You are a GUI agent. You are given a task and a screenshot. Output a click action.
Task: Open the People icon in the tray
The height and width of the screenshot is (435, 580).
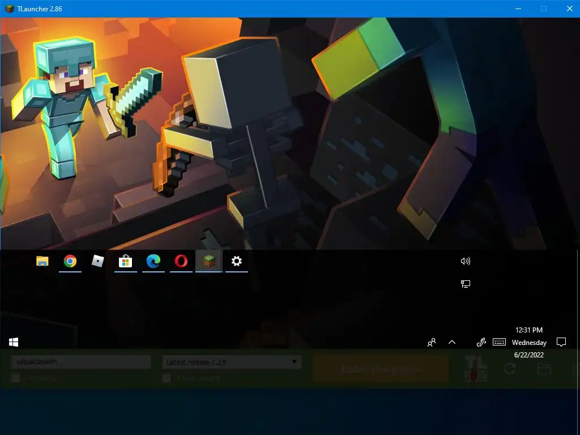[431, 343]
